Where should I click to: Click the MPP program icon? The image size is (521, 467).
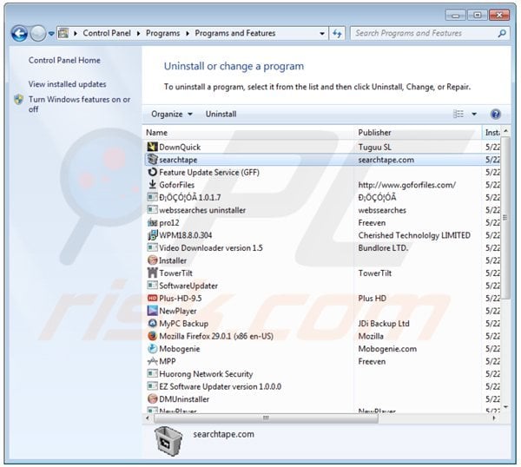click(x=152, y=361)
